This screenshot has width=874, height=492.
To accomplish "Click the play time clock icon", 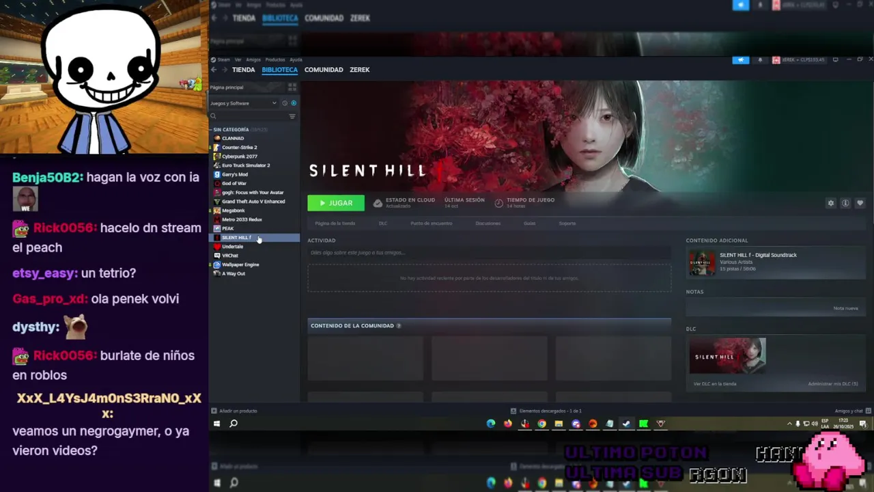I will click(498, 203).
